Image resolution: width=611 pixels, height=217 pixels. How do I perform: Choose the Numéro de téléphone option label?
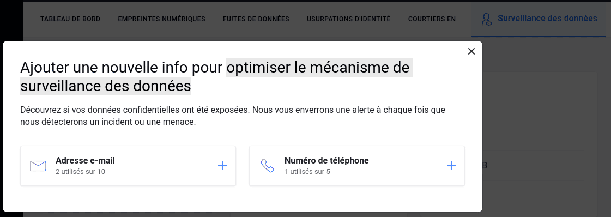(326, 160)
